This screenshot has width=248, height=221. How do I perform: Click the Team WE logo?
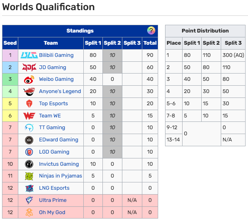pos(29,116)
